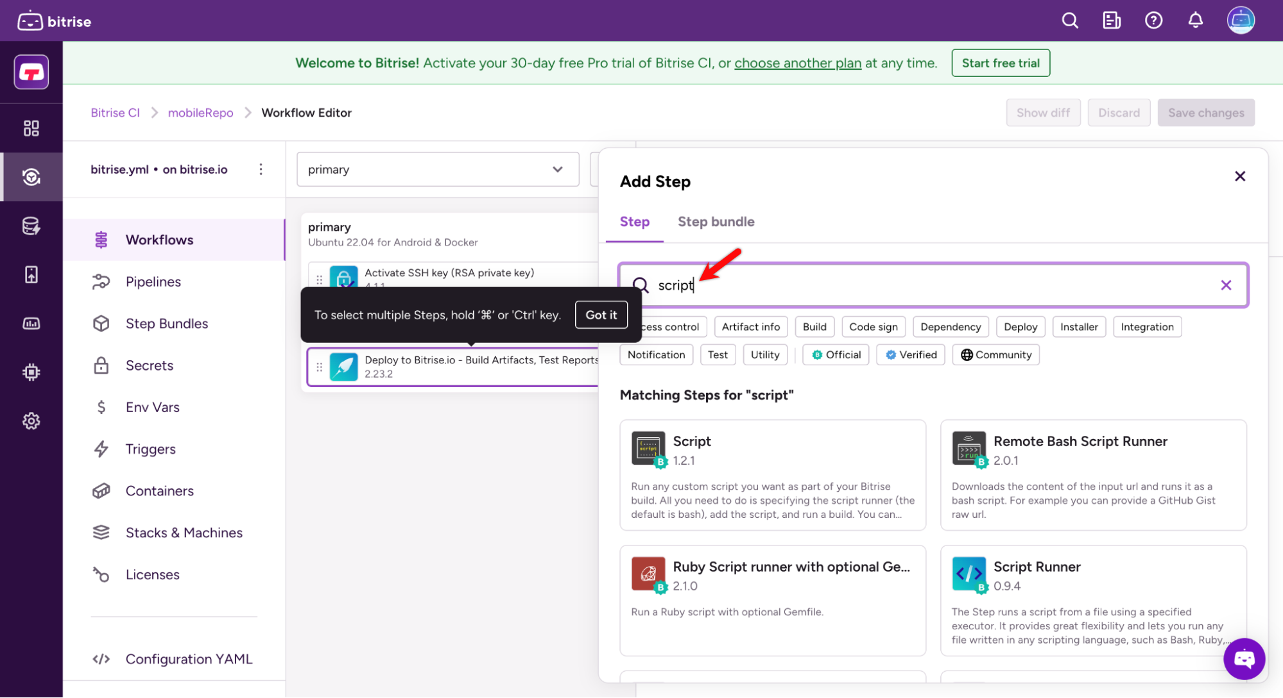Image resolution: width=1283 pixels, height=698 pixels.
Task: Toggle the Code sign category filter
Action: [874, 327]
